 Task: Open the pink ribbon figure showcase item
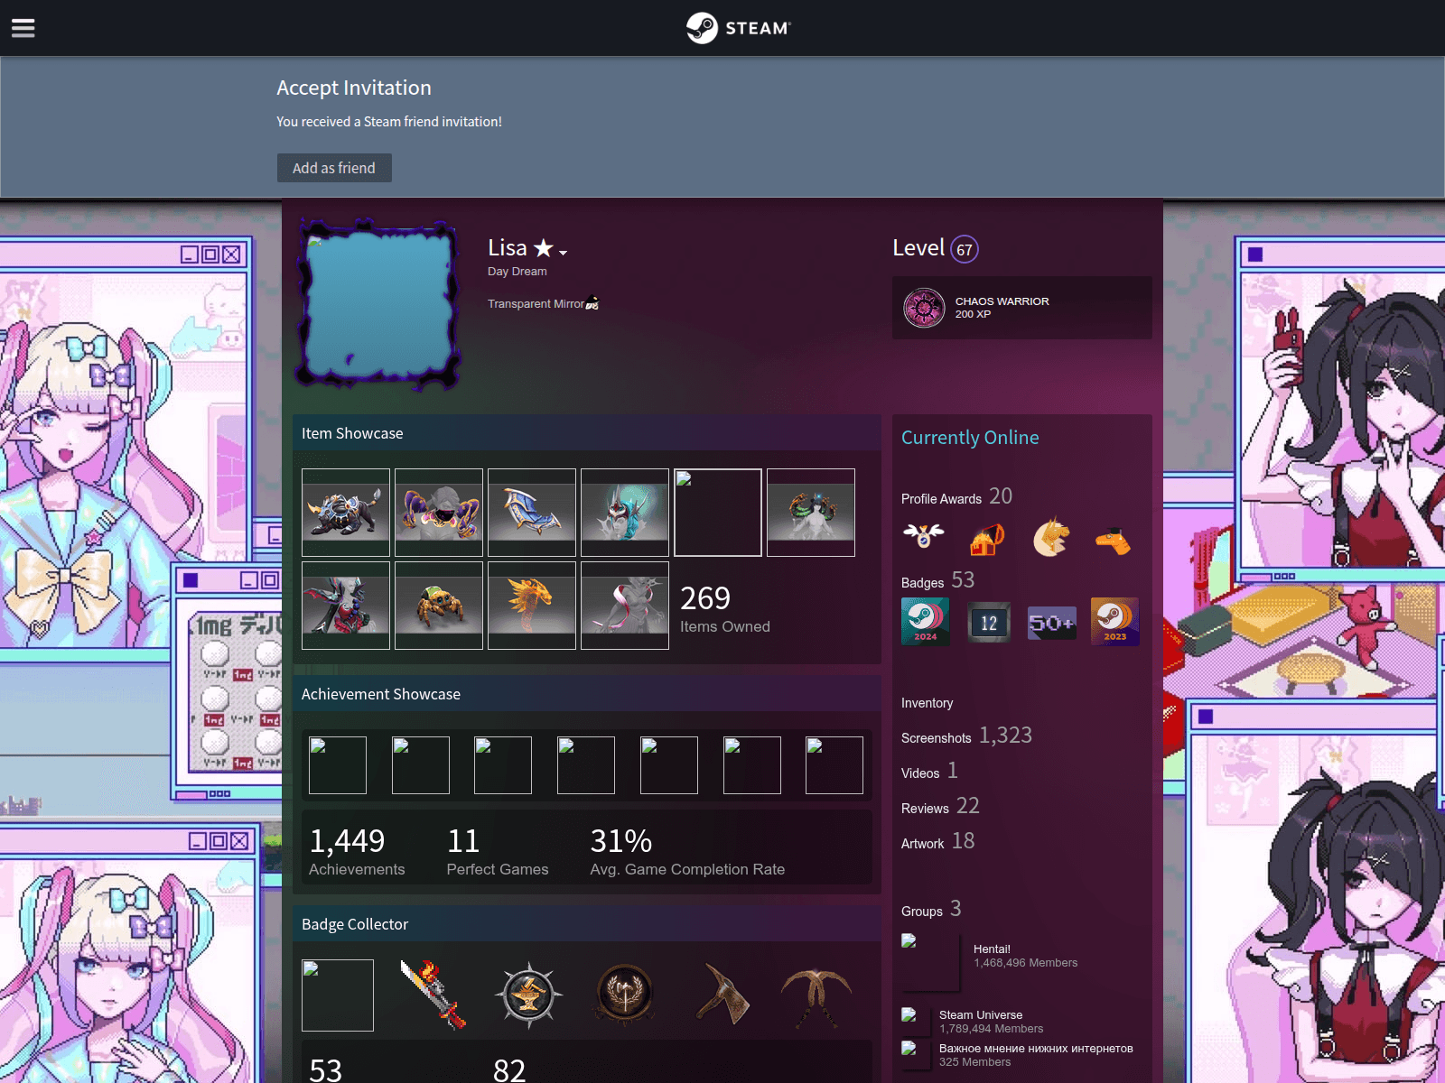point(625,606)
